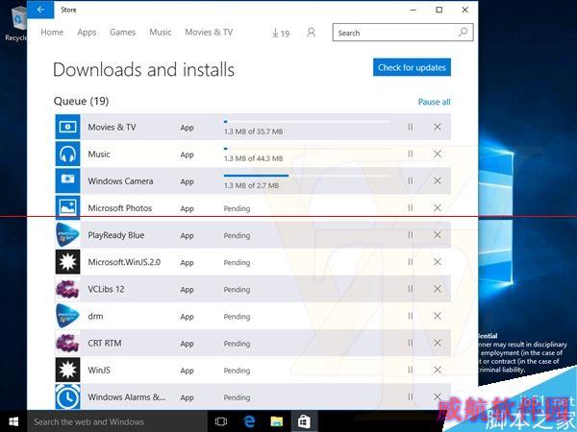Cancel the Microsoft.WinJS.2.0 download

(x=438, y=262)
